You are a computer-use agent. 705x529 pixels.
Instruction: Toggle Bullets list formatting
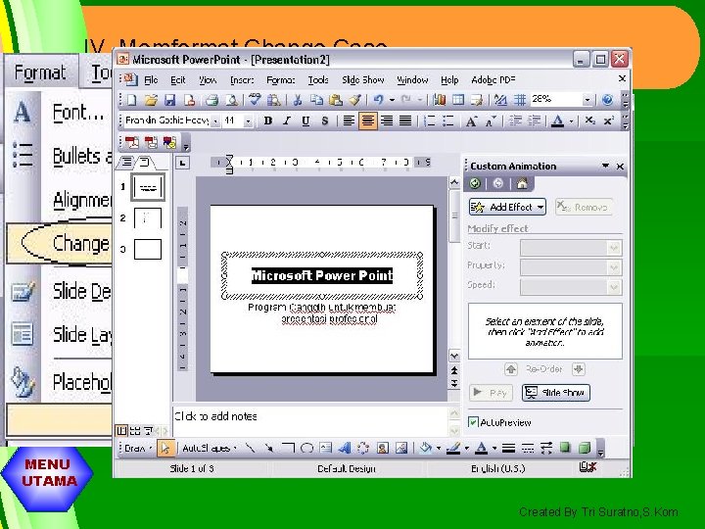(x=448, y=120)
